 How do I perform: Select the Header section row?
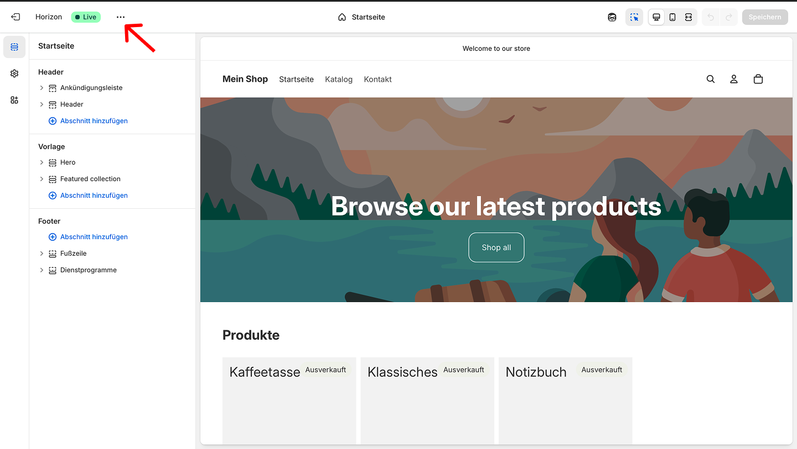point(113,104)
